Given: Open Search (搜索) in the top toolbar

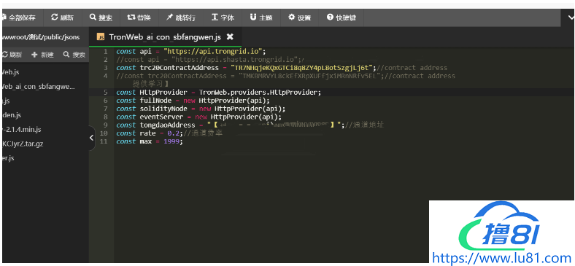Looking at the screenshot, I should (101, 17).
